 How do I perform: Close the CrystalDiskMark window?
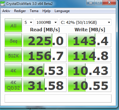[x=109, y=3]
